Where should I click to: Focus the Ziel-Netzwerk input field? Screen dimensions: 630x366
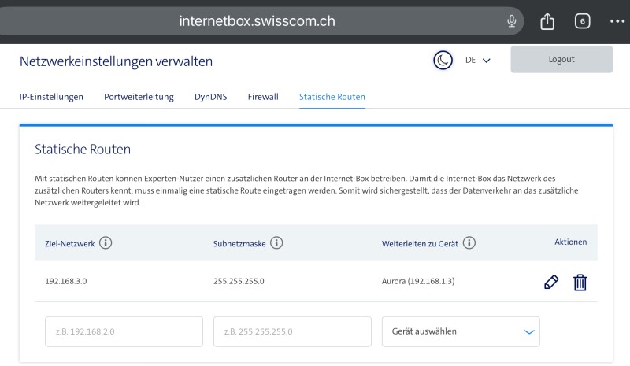(x=124, y=331)
